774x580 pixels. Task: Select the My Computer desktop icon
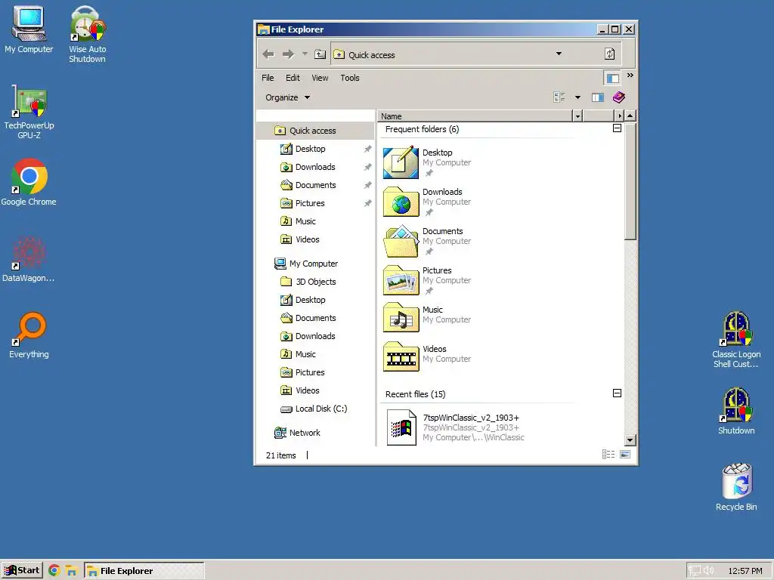click(x=29, y=30)
